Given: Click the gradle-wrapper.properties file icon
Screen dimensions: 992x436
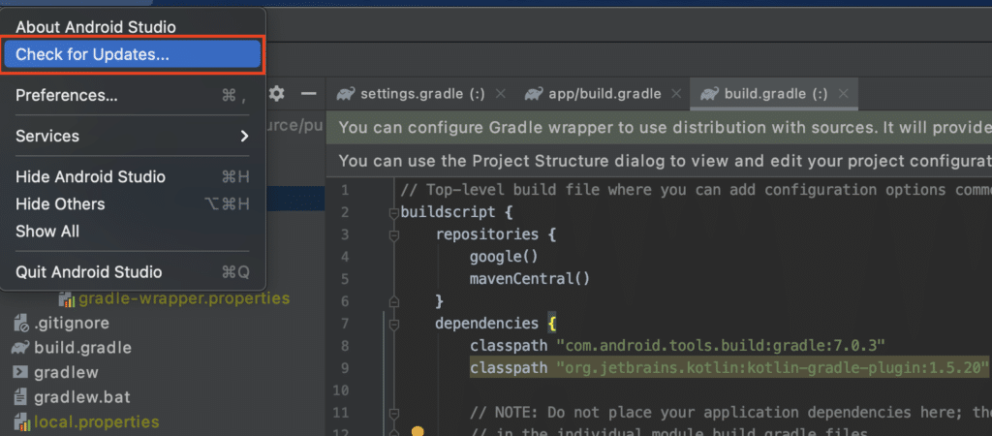Looking at the screenshot, I should [x=67, y=298].
